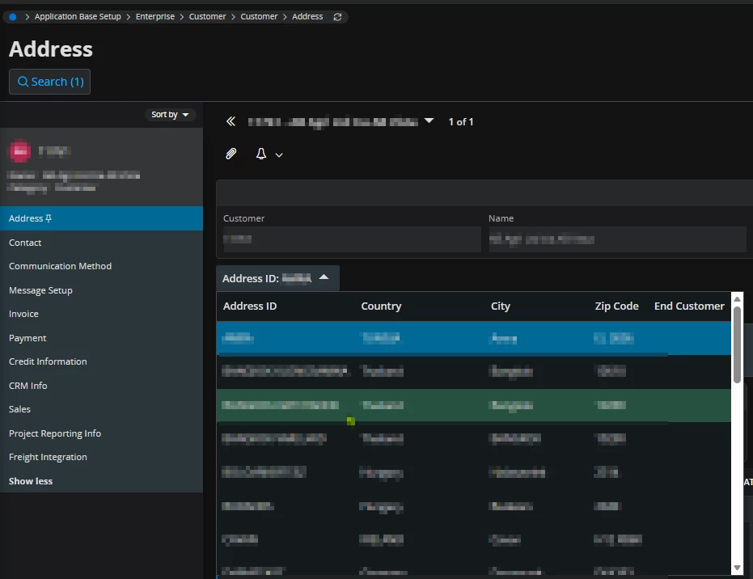Click the scrollbar up arrow in address list
The height and width of the screenshot is (579, 753).
point(737,298)
